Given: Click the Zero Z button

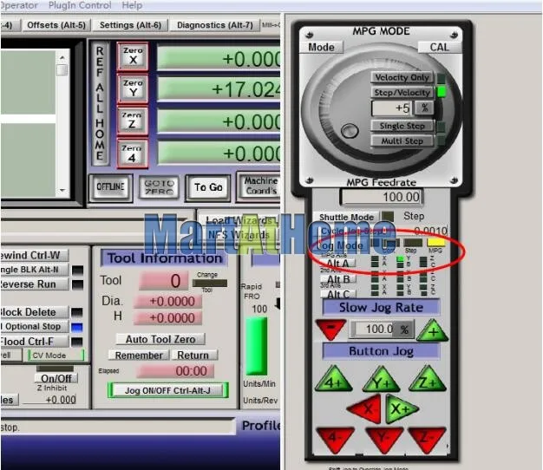Looking at the screenshot, I should (x=132, y=121).
